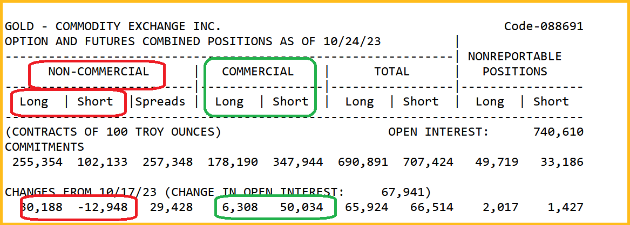Select the COMMERCIAL column header
The image size is (630, 225).
point(258,72)
